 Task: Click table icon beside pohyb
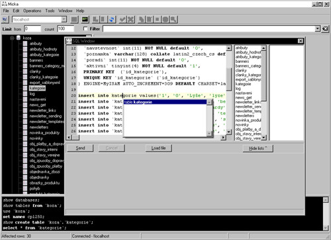25,188
